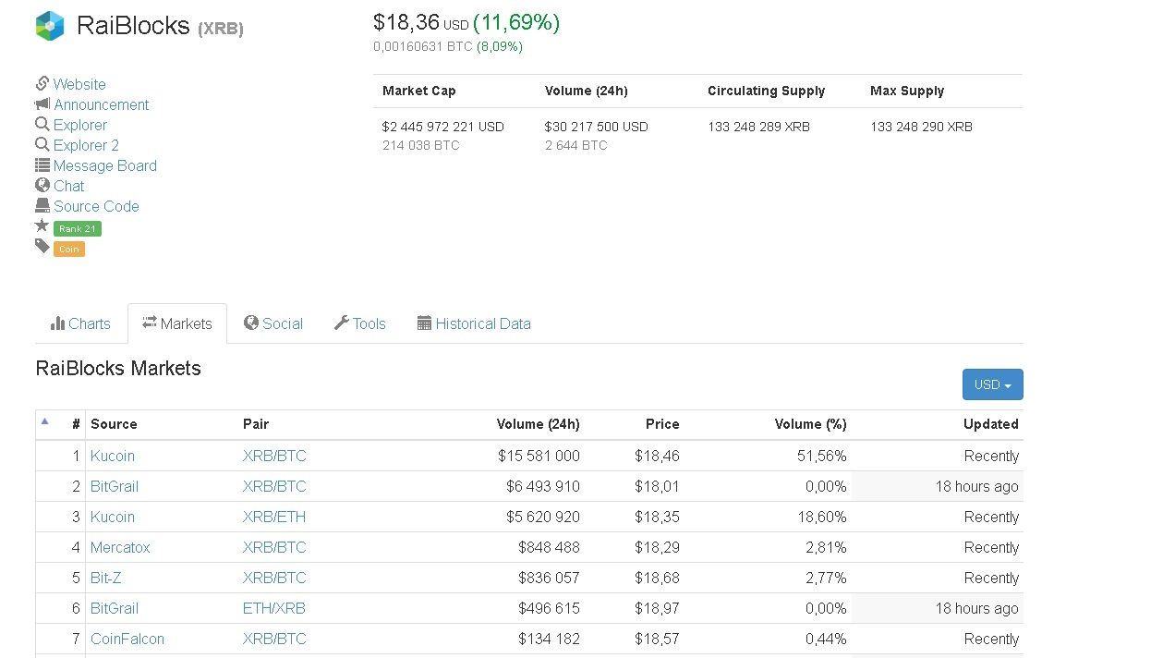
Task: Open the Historical Data tab
Action: click(x=474, y=323)
